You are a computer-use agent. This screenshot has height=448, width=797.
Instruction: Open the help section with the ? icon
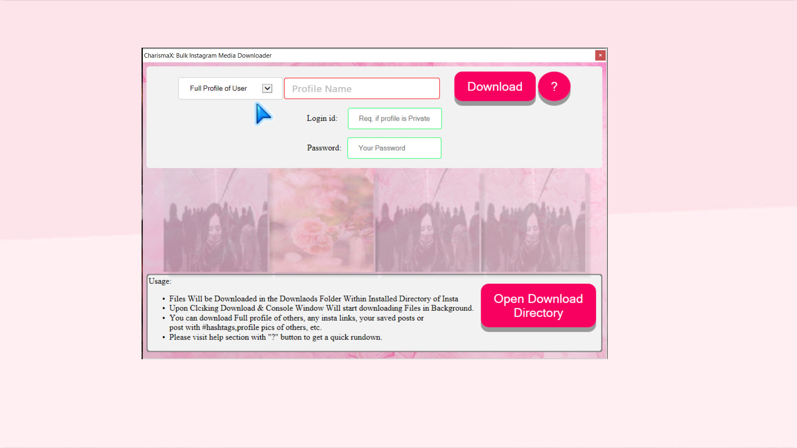point(554,87)
